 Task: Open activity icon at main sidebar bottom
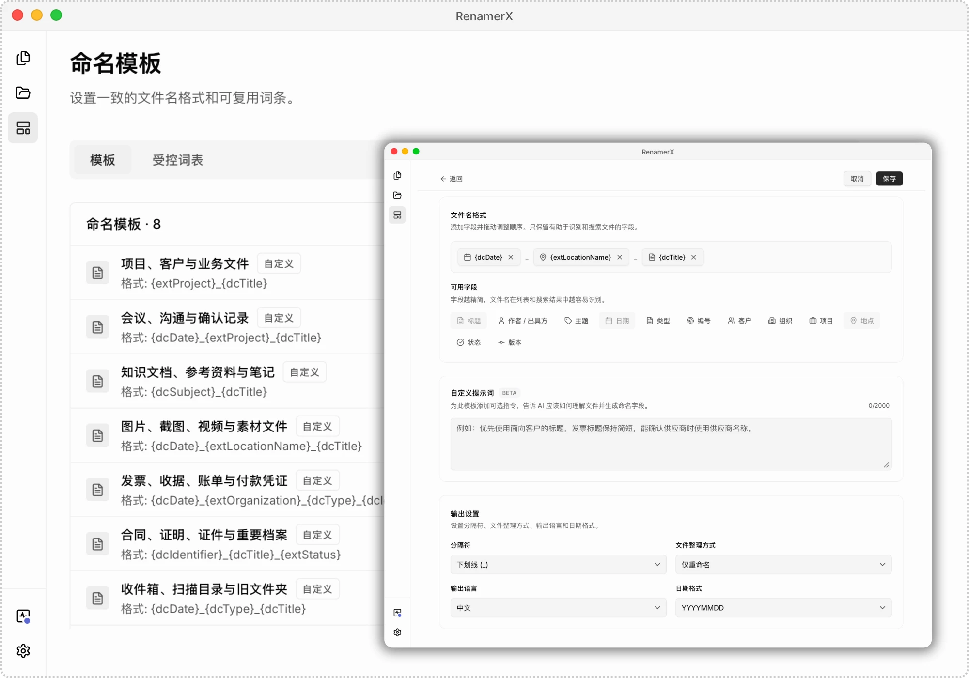tap(23, 616)
